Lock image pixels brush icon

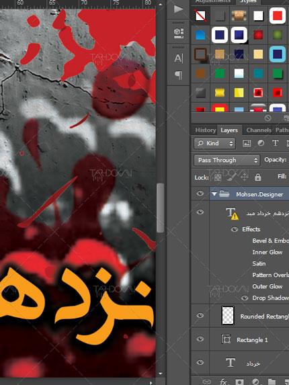coord(231,177)
